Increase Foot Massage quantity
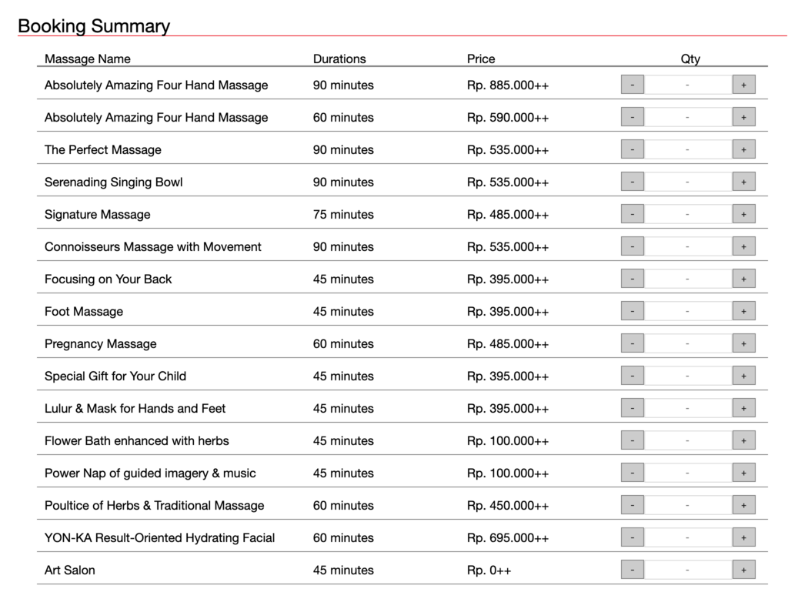788x599 pixels. click(744, 311)
